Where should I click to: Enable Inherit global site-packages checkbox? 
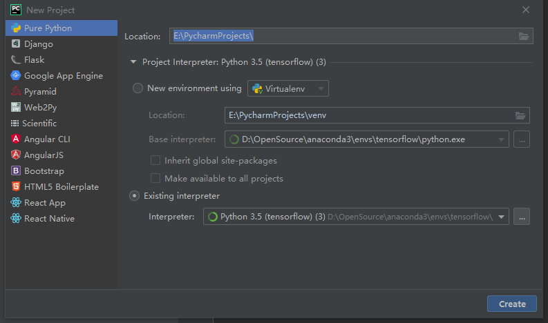[x=155, y=160]
